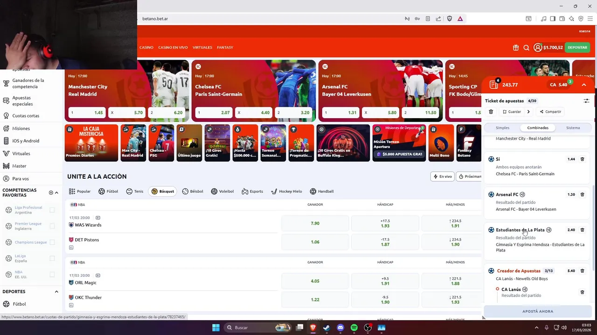Open Brave Wallet icon in toolbar
597x335 pixels.
point(562,19)
